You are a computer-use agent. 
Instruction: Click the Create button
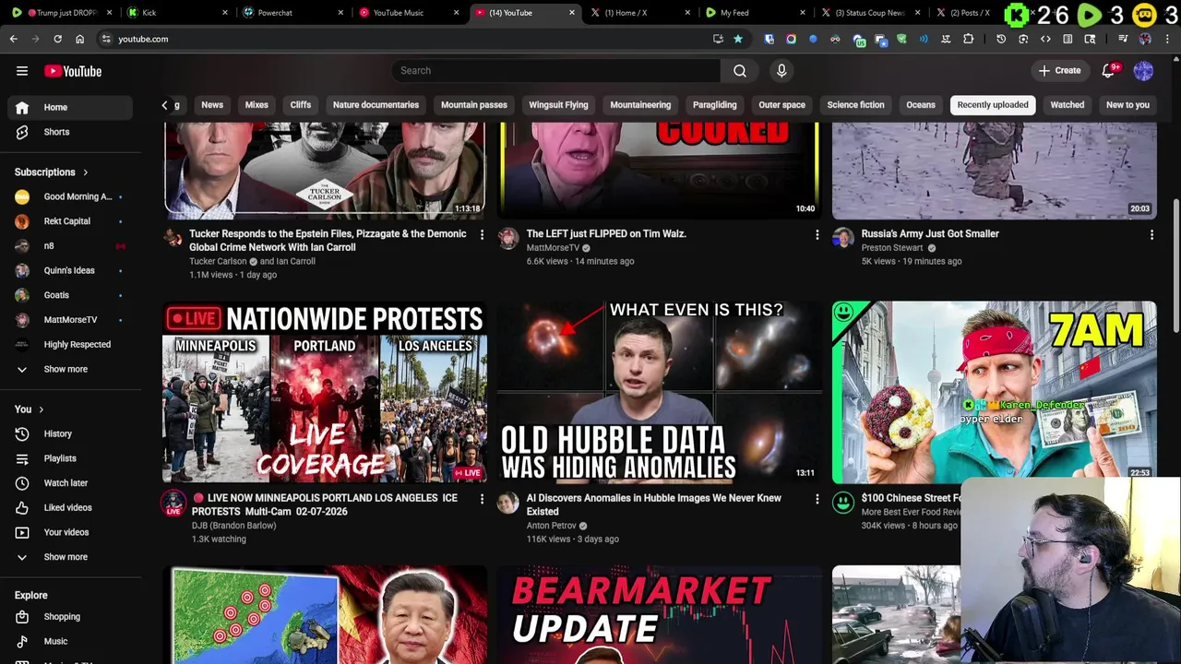click(x=1059, y=71)
